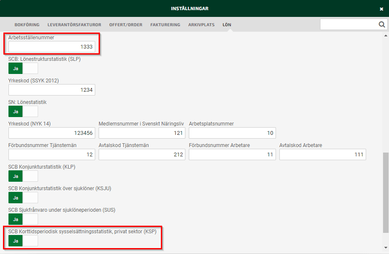Image resolution: width=389 pixels, height=254 pixels.
Task: Click the search magnifier icon
Action: [x=381, y=25]
